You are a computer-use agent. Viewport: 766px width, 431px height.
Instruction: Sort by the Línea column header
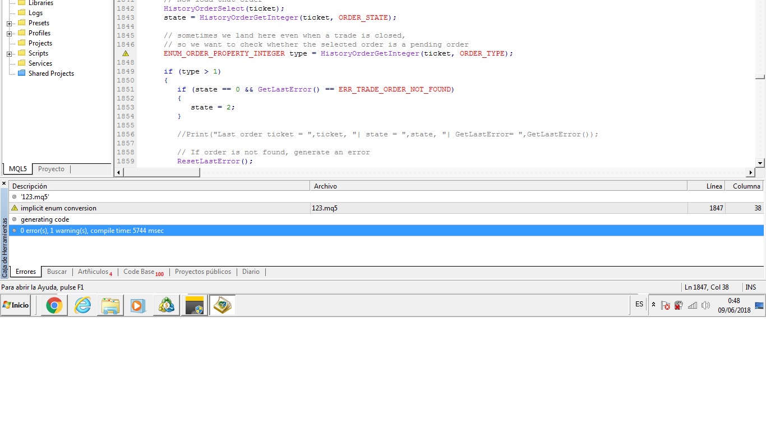coord(706,186)
